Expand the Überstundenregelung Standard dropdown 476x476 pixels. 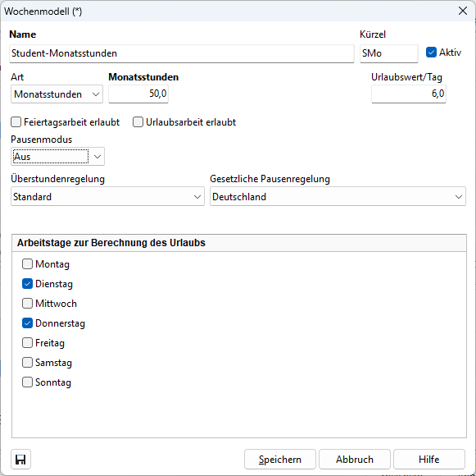point(107,196)
